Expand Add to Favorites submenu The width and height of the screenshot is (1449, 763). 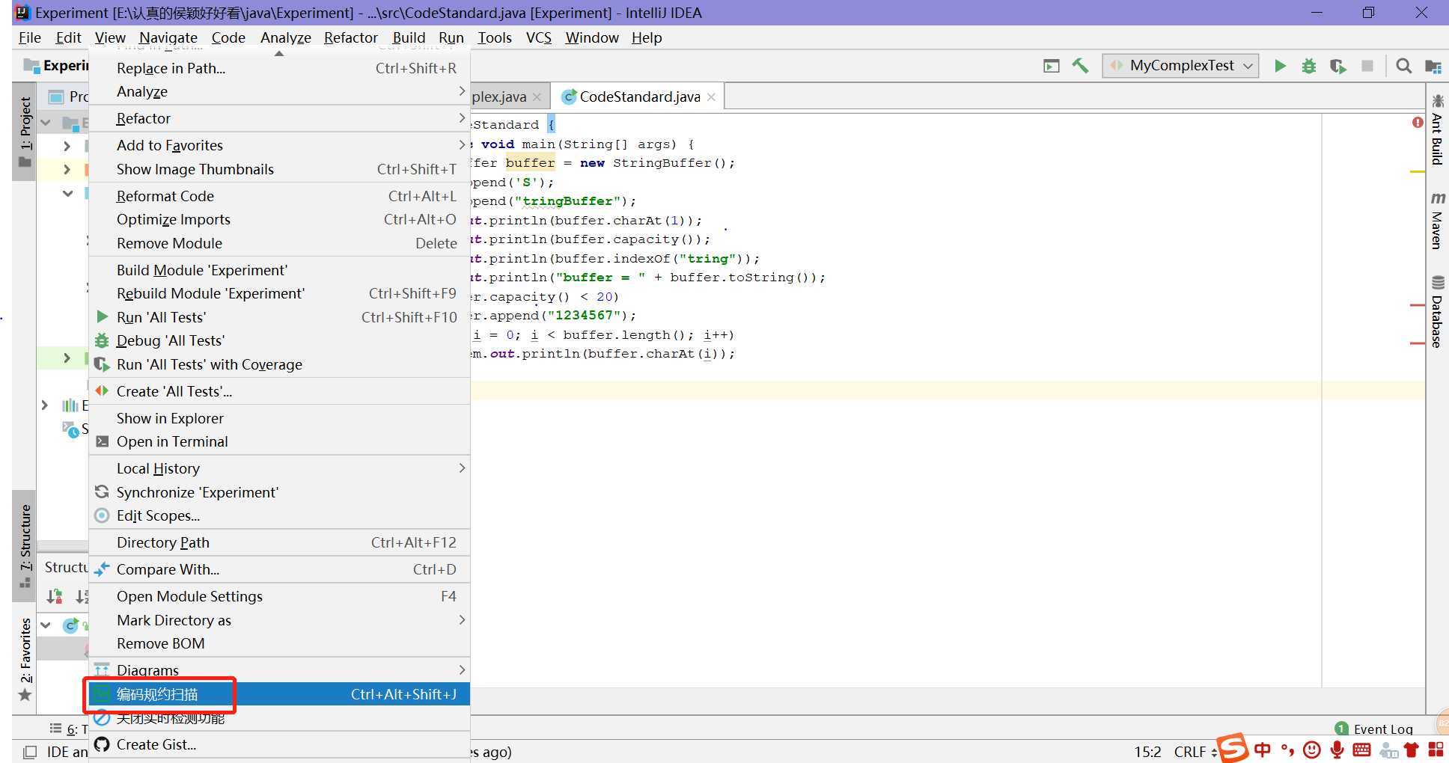coord(279,145)
